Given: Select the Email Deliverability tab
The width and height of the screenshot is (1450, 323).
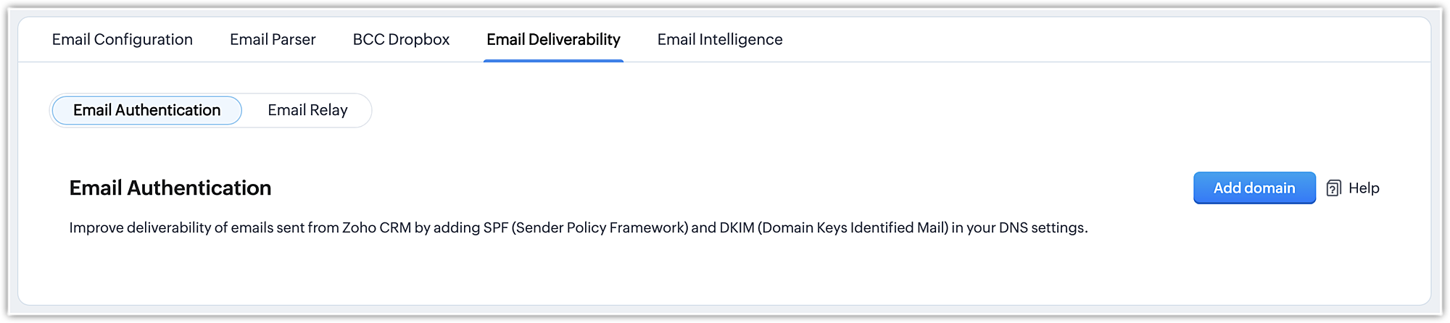Looking at the screenshot, I should 553,39.
